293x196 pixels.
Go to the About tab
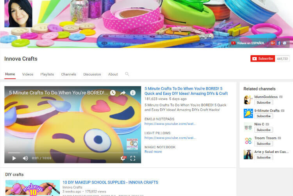tap(113, 74)
